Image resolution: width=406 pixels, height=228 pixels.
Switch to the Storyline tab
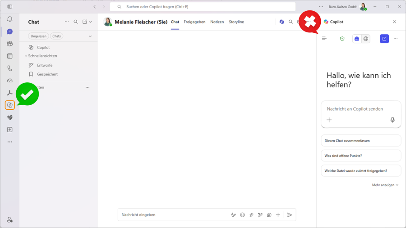tap(236, 22)
